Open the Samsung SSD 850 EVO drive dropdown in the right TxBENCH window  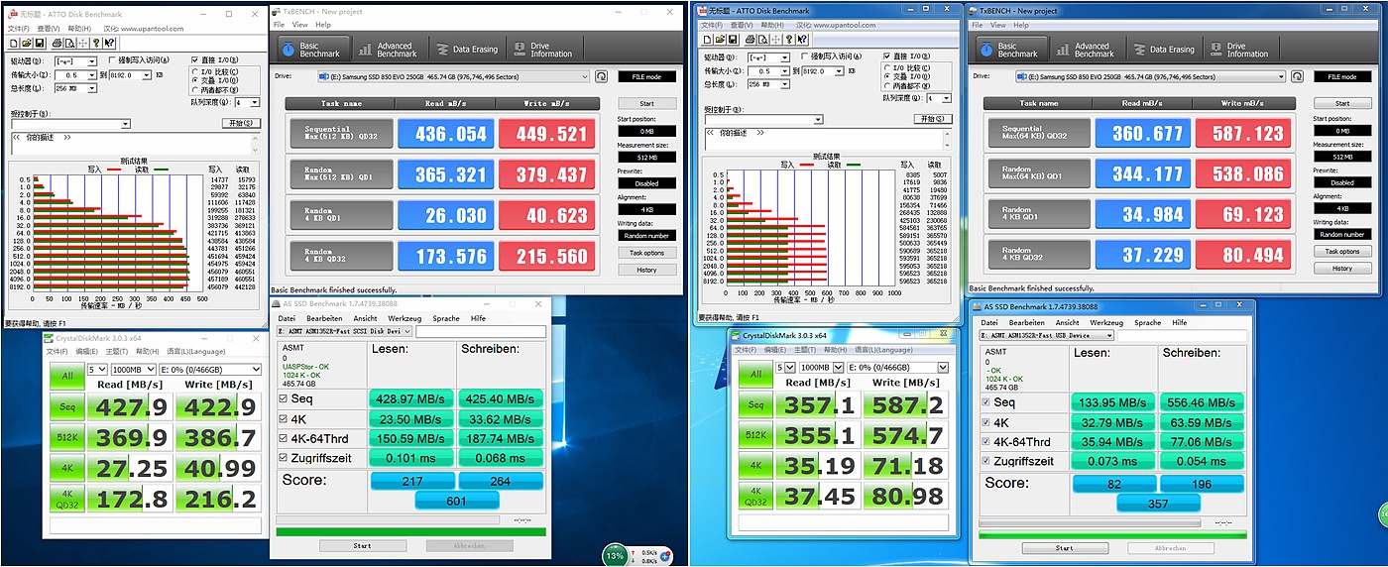pyautogui.click(x=1148, y=76)
